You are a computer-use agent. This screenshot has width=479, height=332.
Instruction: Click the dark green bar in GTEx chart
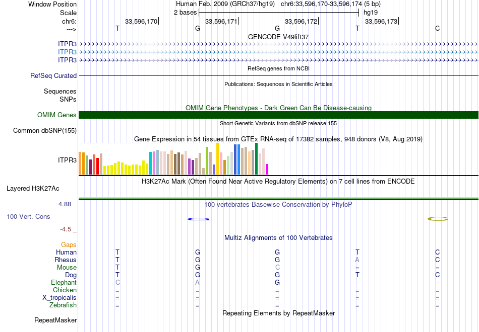(x=256, y=159)
